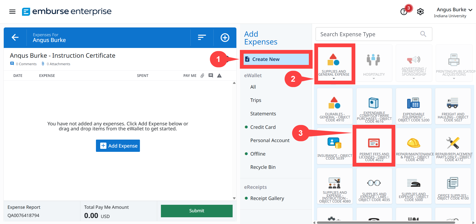The image size is (476, 224).
Task: Open Credit Card in eWallet list
Action: (263, 127)
